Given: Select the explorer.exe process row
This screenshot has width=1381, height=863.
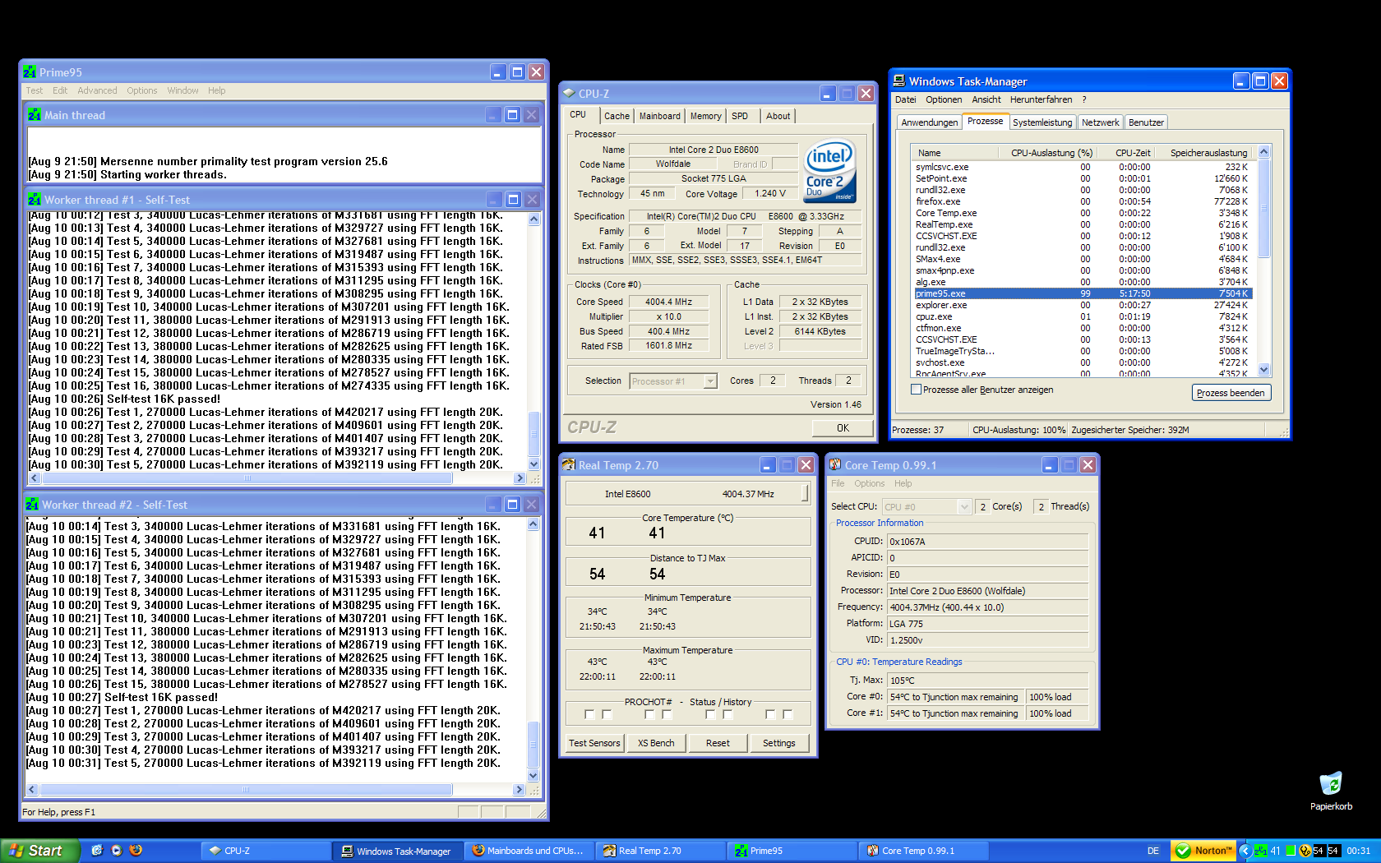Looking at the screenshot, I should pyautogui.click(x=1083, y=305).
